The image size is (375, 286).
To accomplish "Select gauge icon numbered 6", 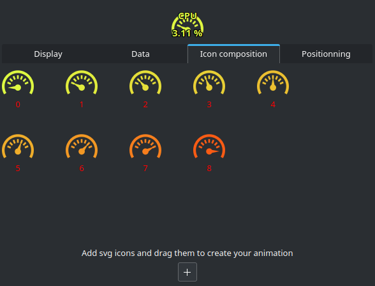I will coord(82,146).
